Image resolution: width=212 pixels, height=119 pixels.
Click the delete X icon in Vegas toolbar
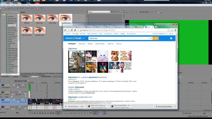(x=71, y=113)
